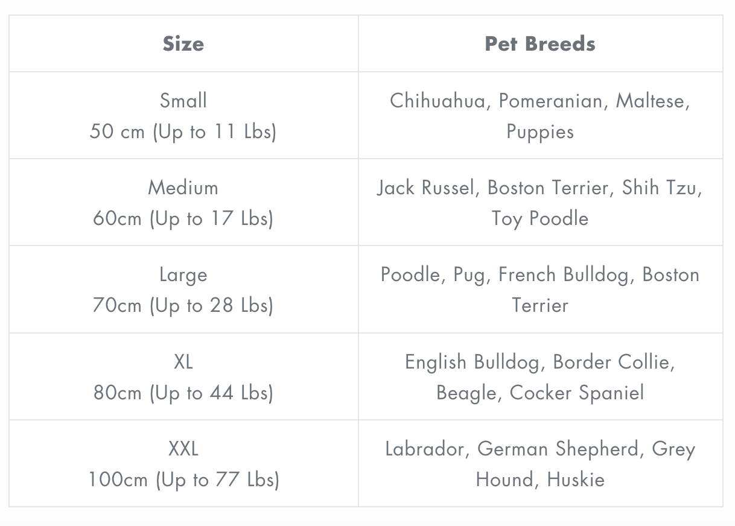Click the Size column header

point(183,43)
